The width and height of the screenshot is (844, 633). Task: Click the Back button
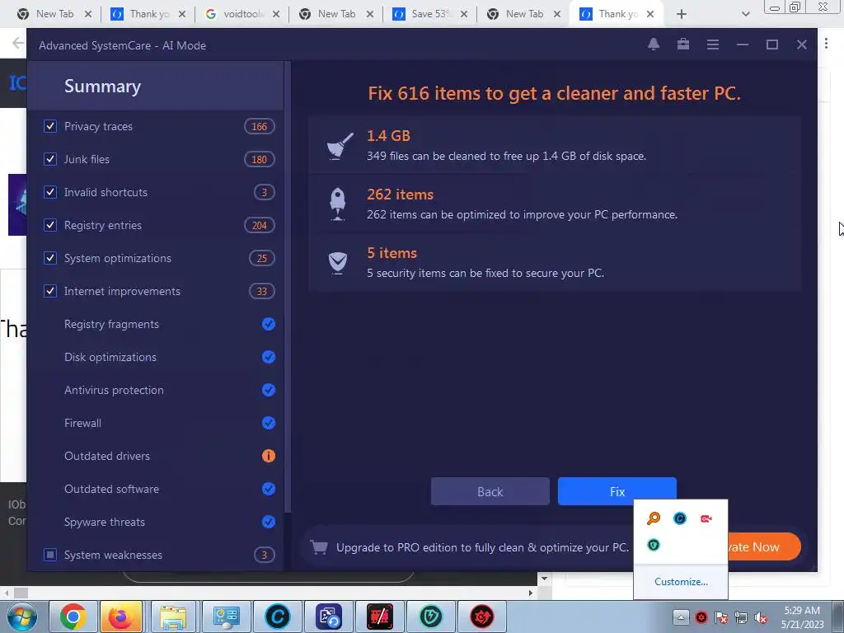490,491
